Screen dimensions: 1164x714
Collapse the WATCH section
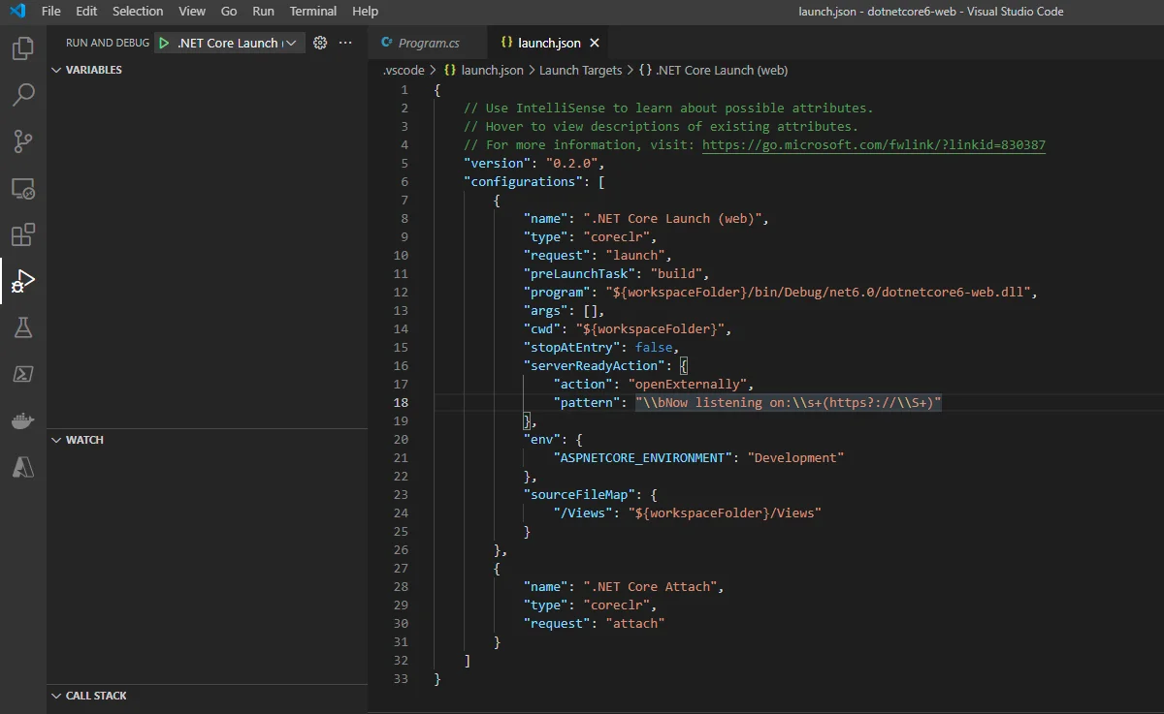click(57, 440)
